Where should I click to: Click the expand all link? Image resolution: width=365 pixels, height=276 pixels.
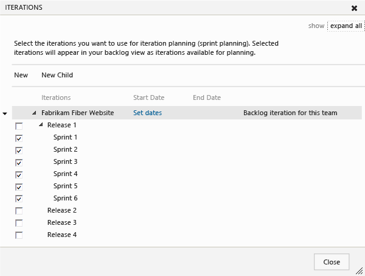346,26
